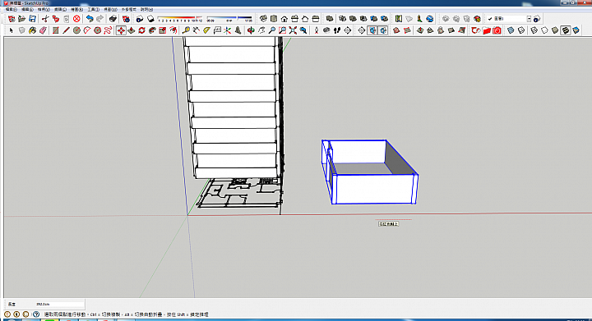Select the Protractor tool
This screenshot has height=321, width=592.
pyautogui.click(x=206, y=30)
